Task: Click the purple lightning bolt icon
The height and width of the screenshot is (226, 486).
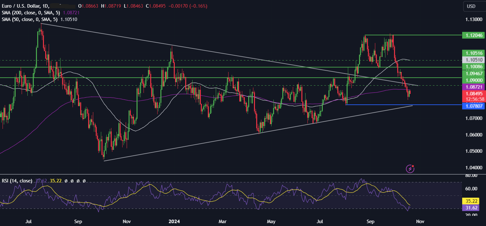Action: 410,169
